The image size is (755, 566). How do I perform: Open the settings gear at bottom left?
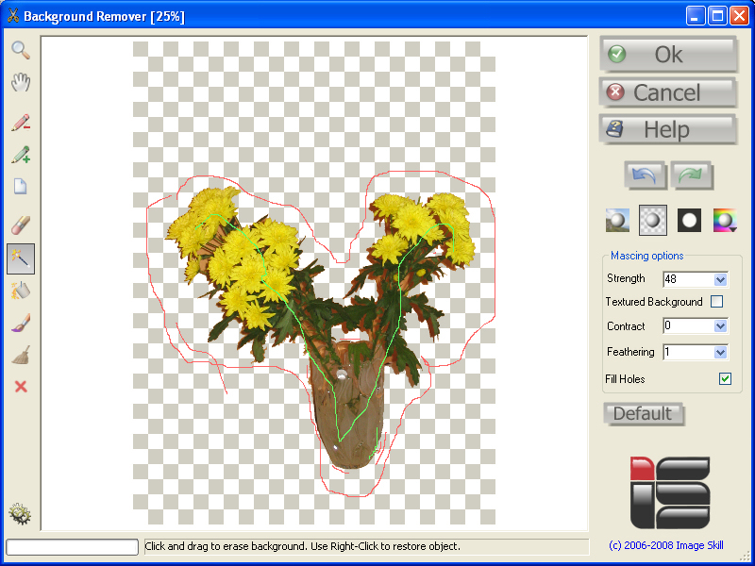pos(21,514)
